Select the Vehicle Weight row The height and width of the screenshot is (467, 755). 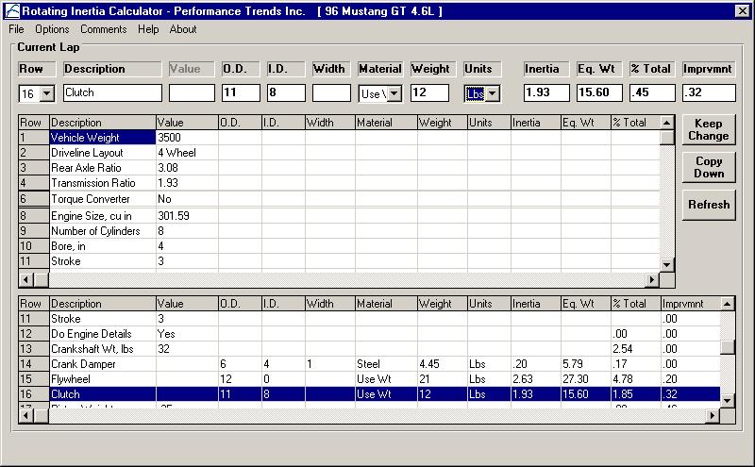(339, 137)
